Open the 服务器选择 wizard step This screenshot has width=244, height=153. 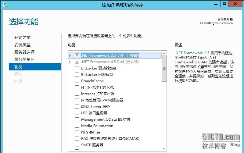[x=24, y=52]
